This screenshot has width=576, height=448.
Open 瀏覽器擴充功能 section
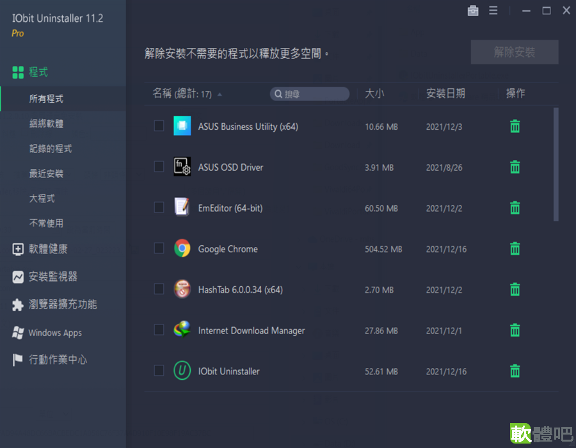coord(63,305)
